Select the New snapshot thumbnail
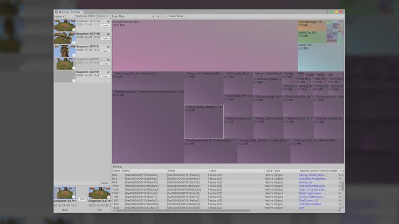The image size is (399, 224). (x=65, y=193)
